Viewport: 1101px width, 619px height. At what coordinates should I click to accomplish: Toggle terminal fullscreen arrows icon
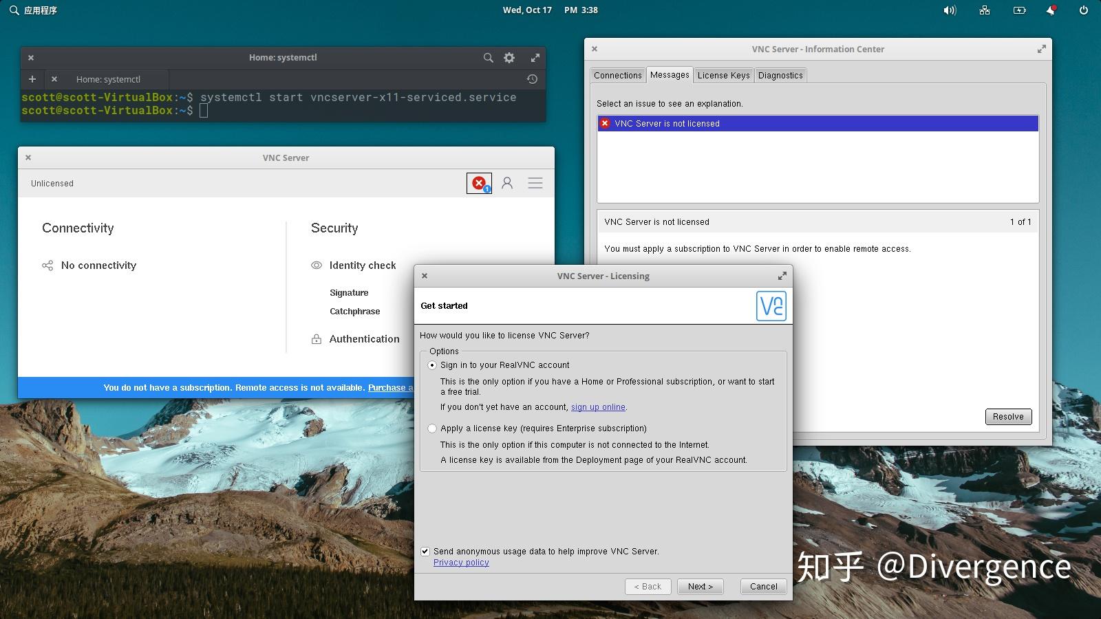(x=535, y=58)
